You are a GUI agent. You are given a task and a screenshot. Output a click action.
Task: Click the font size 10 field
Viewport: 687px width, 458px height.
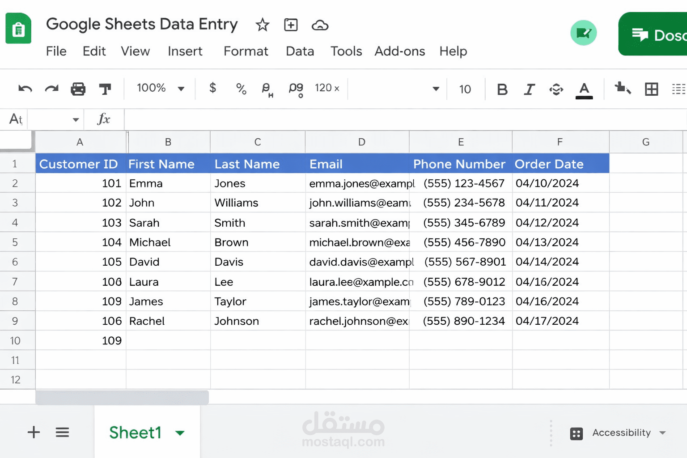[x=465, y=89]
